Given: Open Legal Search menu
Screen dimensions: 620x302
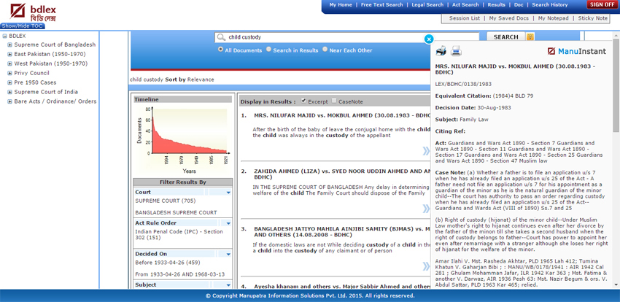Looking at the screenshot, I should point(427,5).
